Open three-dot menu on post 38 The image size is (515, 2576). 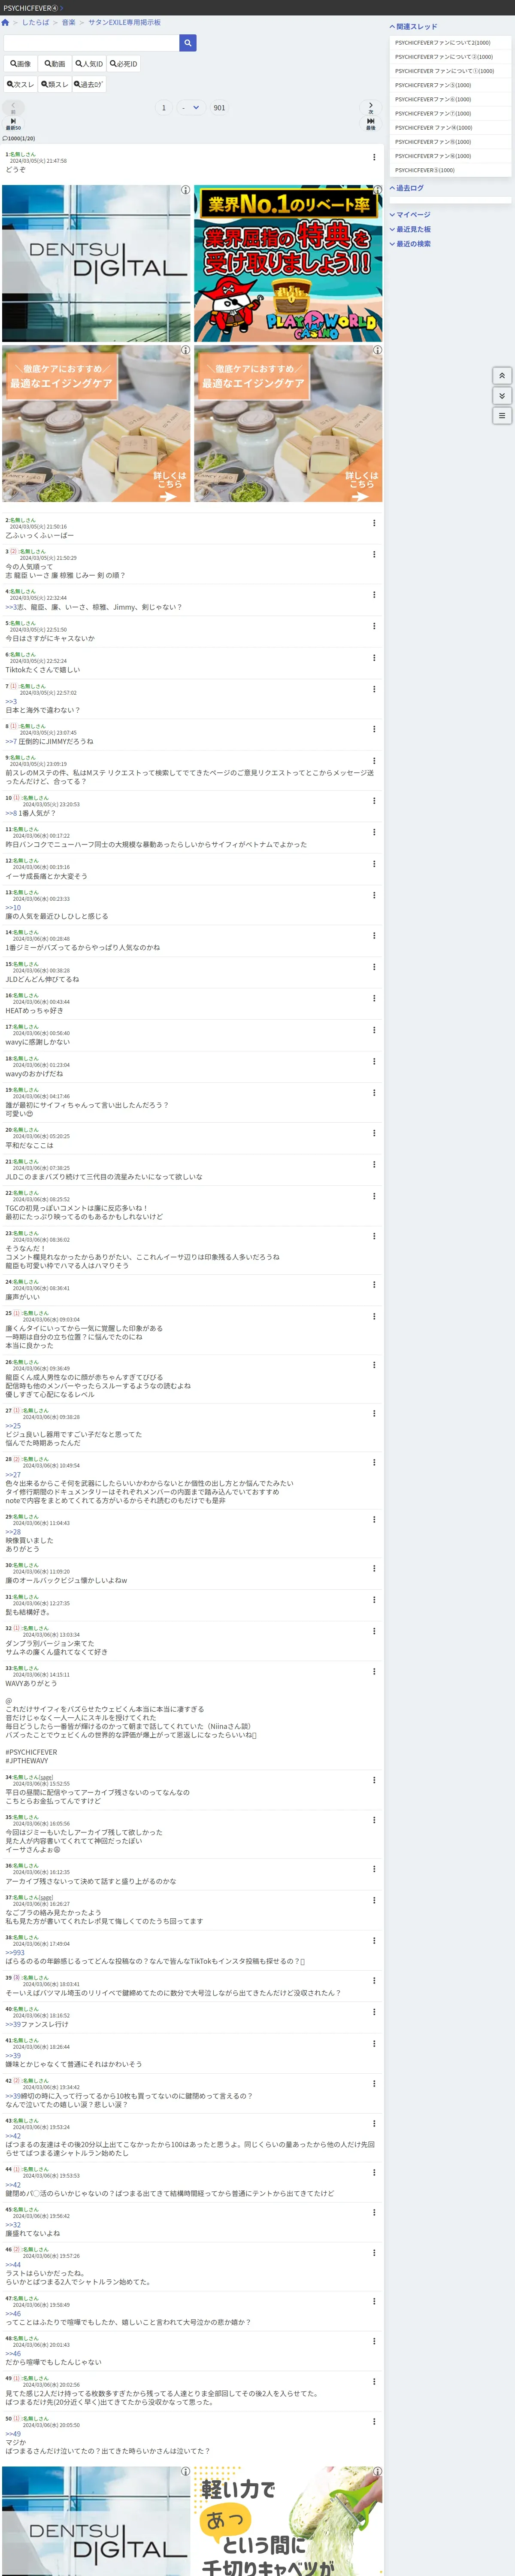pos(374,1940)
